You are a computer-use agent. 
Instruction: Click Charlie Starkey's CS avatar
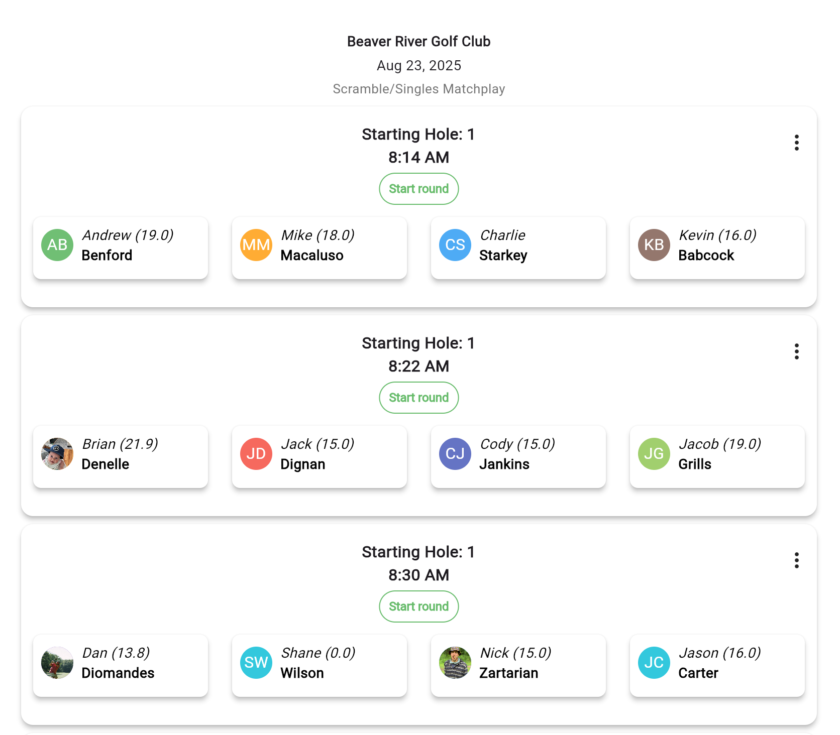[x=455, y=245]
